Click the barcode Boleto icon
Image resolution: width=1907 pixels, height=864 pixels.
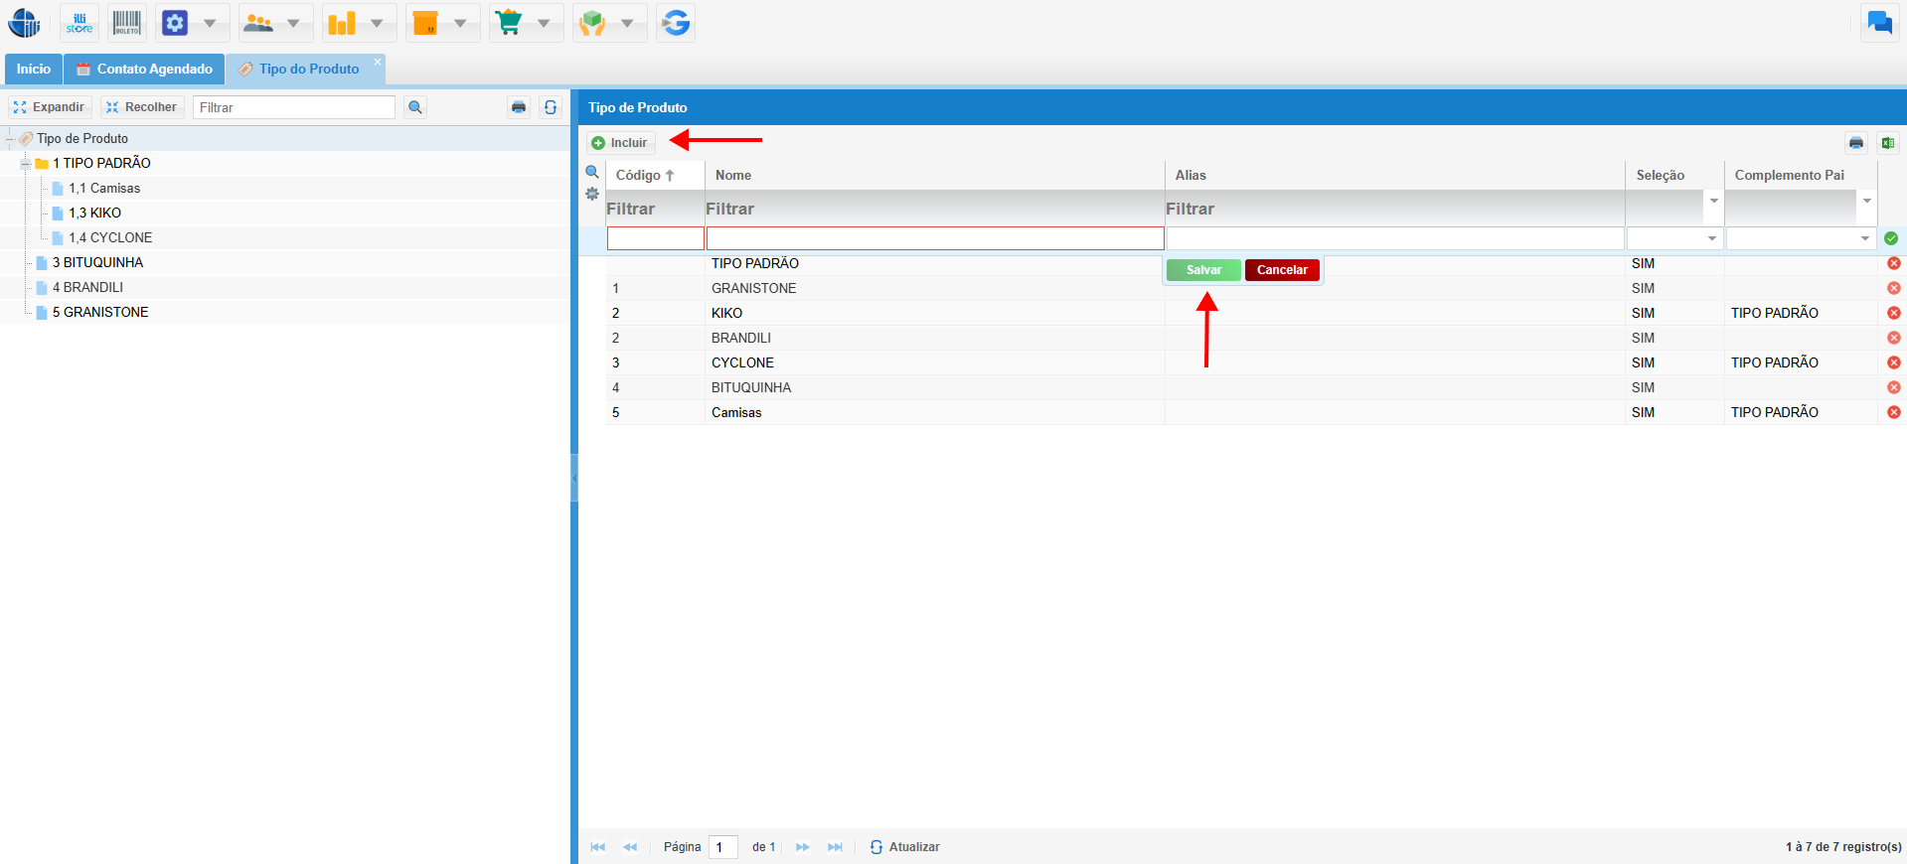(x=126, y=23)
